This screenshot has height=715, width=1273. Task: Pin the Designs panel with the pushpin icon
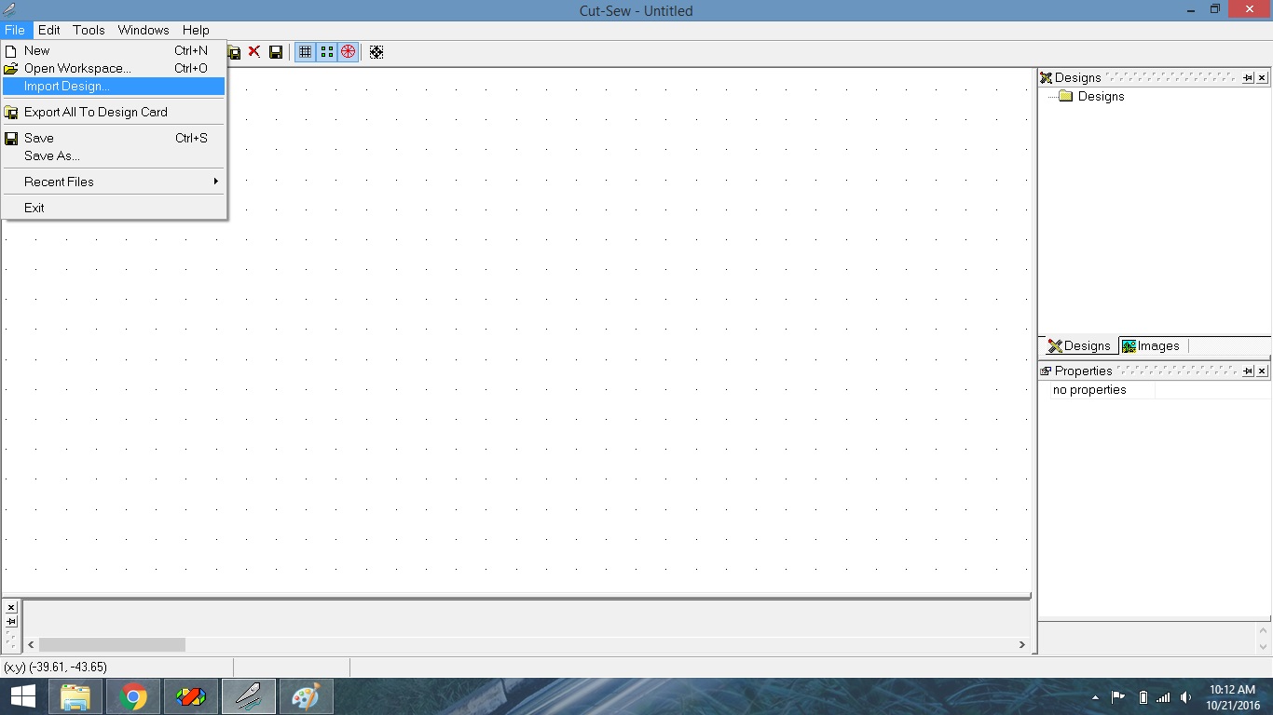point(1248,77)
